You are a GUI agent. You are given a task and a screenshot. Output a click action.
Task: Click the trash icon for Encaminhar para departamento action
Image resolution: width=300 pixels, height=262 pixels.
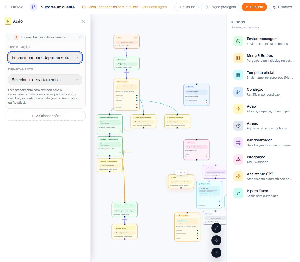point(81,37)
